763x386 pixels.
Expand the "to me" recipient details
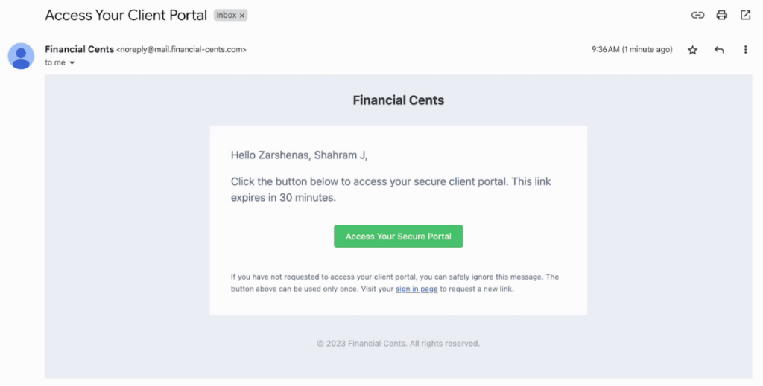pyautogui.click(x=72, y=63)
